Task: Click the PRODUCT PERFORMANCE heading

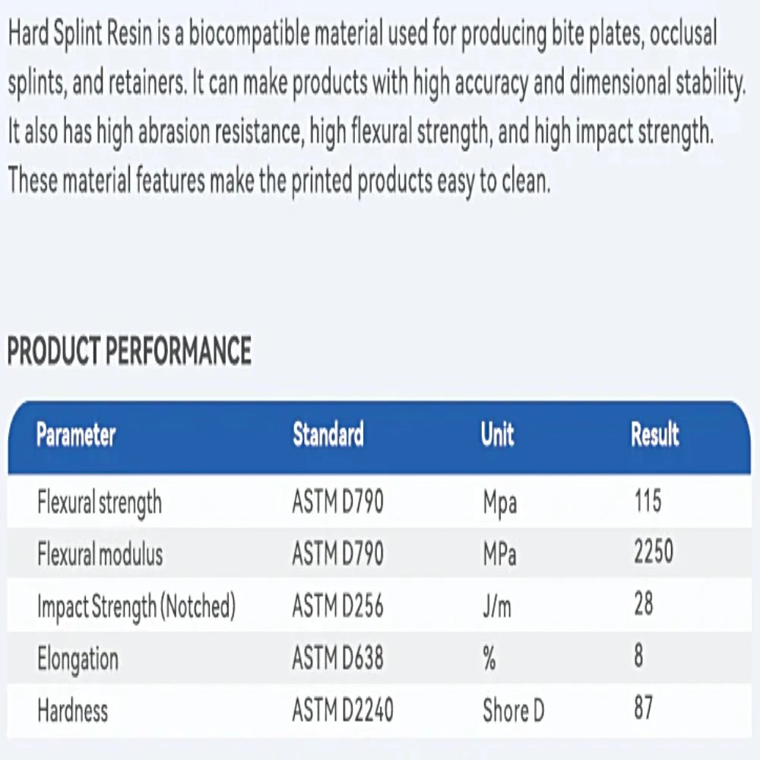Action: coord(129,351)
